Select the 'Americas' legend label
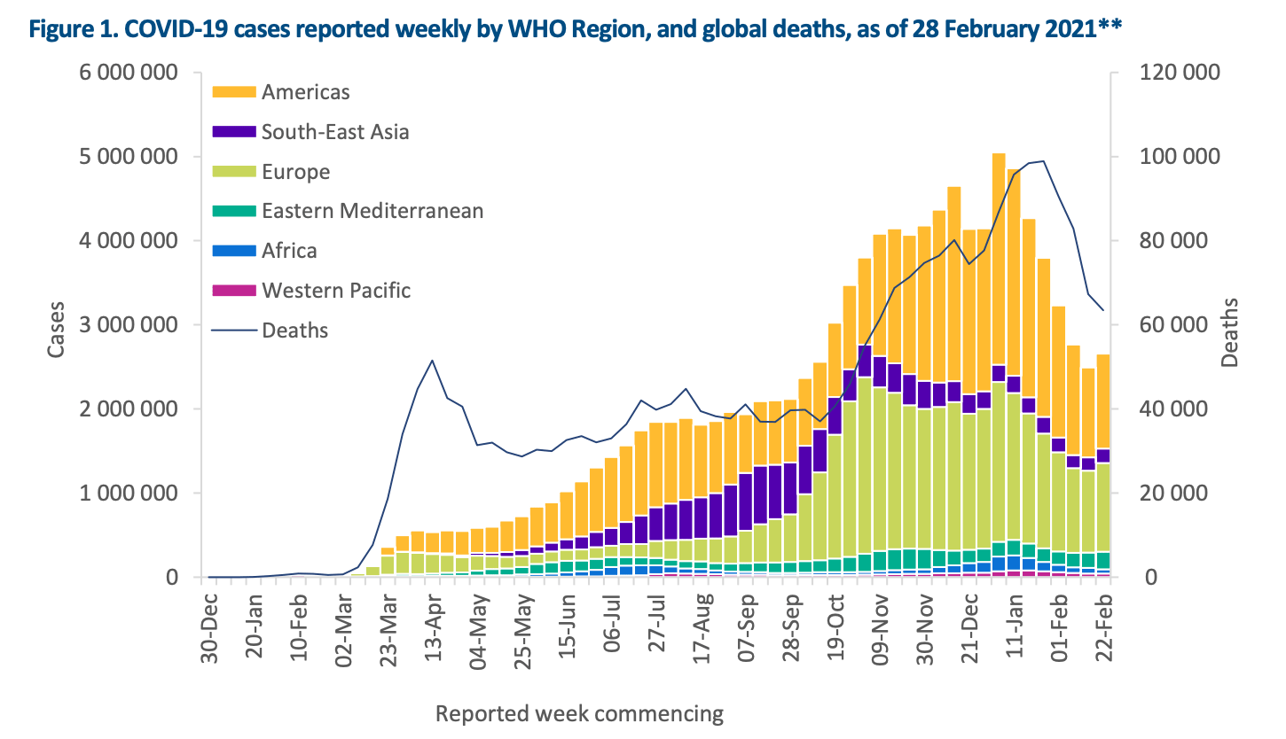The height and width of the screenshot is (739, 1286). (306, 92)
